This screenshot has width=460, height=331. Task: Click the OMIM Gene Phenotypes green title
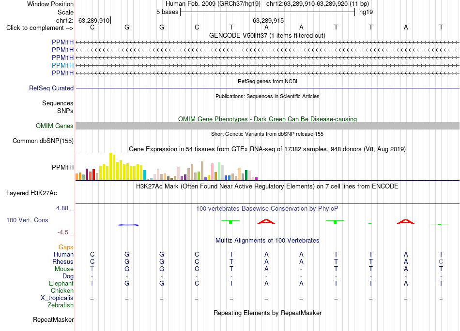pyautogui.click(x=267, y=119)
